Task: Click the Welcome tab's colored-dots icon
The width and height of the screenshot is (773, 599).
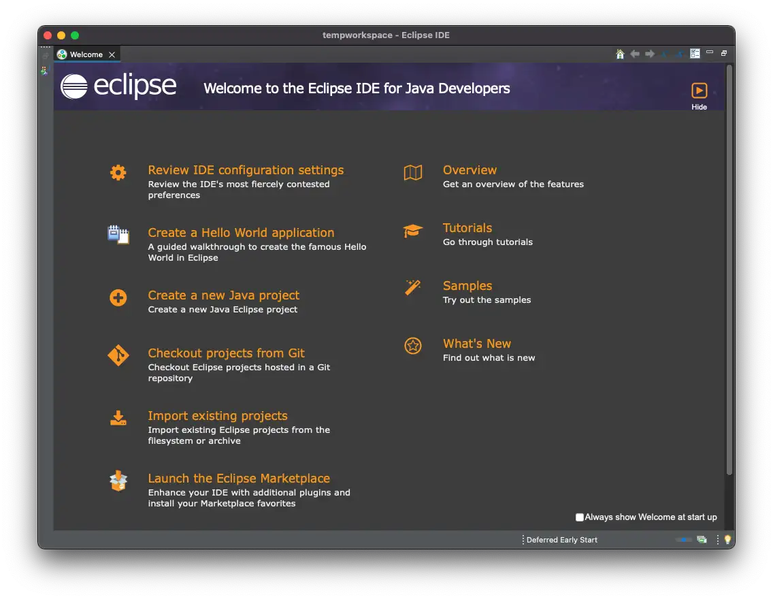Action: (x=62, y=54)
